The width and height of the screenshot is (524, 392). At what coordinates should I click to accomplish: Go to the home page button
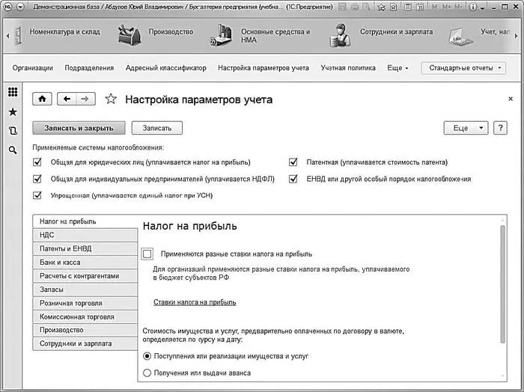click(x=42, y=99)
